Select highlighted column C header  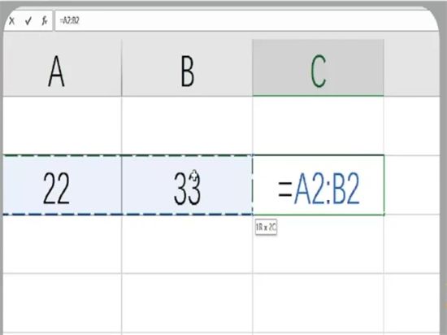point(318,67)
